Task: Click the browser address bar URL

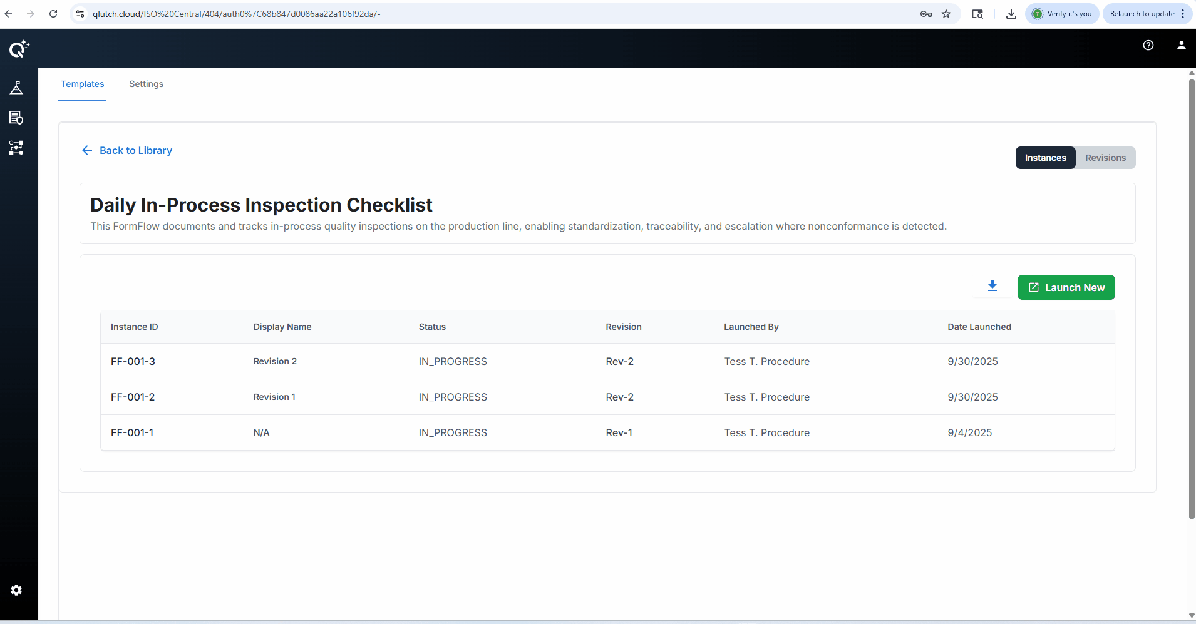Action: (x=237, y=14)
